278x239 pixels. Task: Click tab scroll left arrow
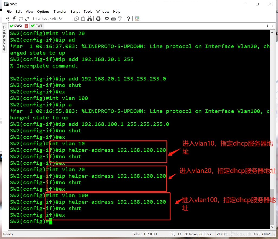point(267,26)
